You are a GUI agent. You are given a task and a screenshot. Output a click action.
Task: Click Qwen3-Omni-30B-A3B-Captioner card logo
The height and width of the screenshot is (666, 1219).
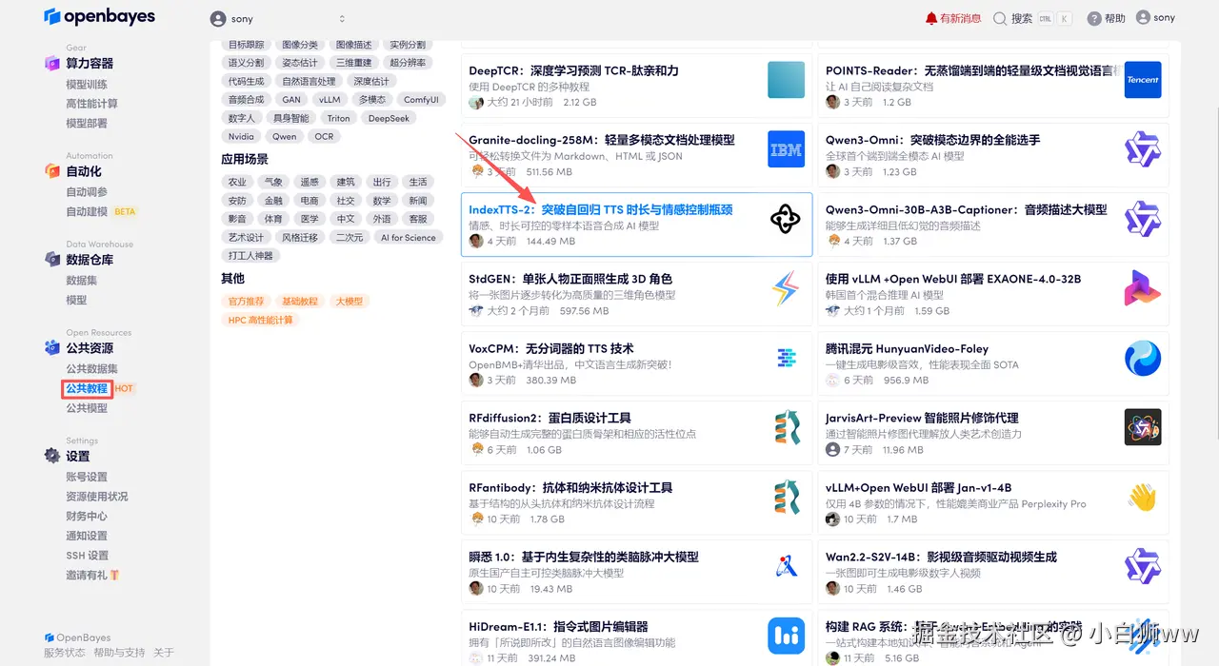coord(1143,220)
